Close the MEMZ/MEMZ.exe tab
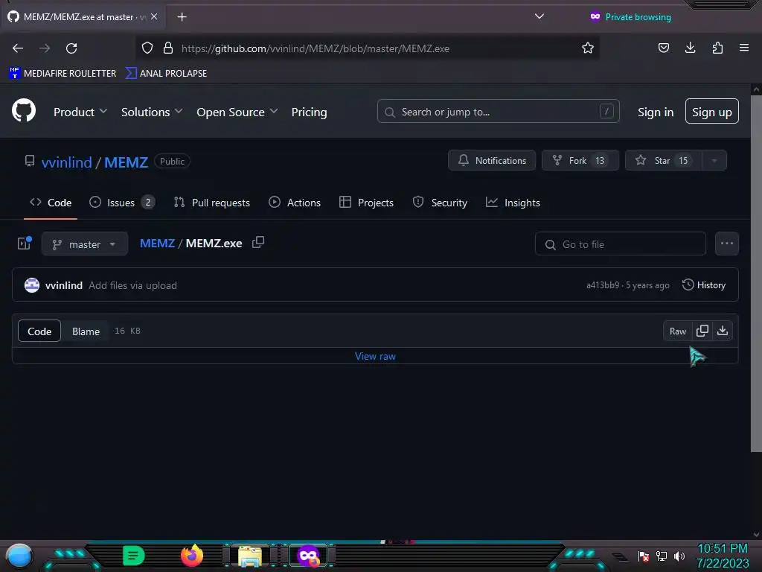 [x=154, y=16]
